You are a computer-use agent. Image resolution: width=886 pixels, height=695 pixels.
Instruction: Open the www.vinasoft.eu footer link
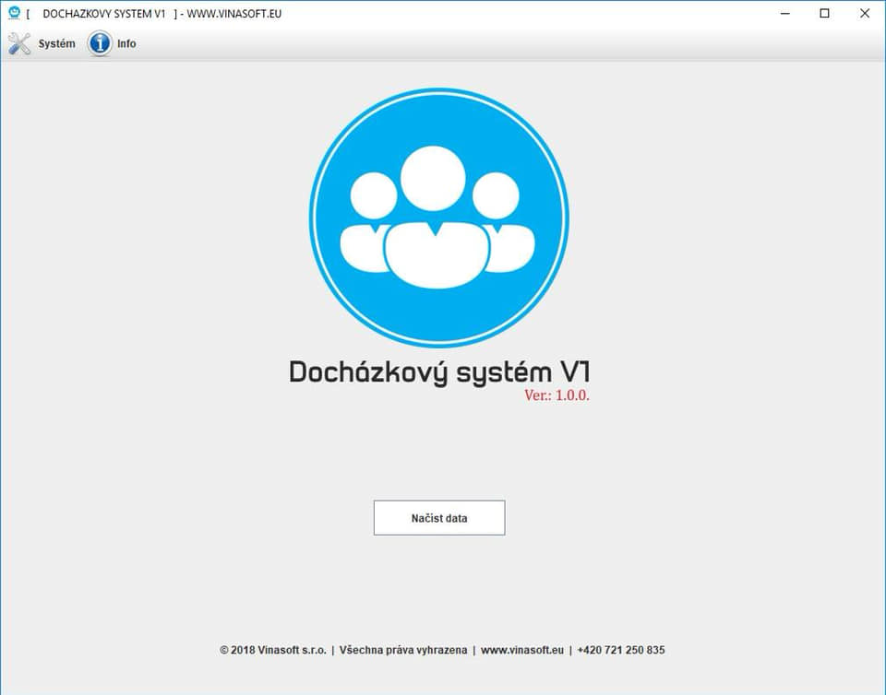[521, 650]
